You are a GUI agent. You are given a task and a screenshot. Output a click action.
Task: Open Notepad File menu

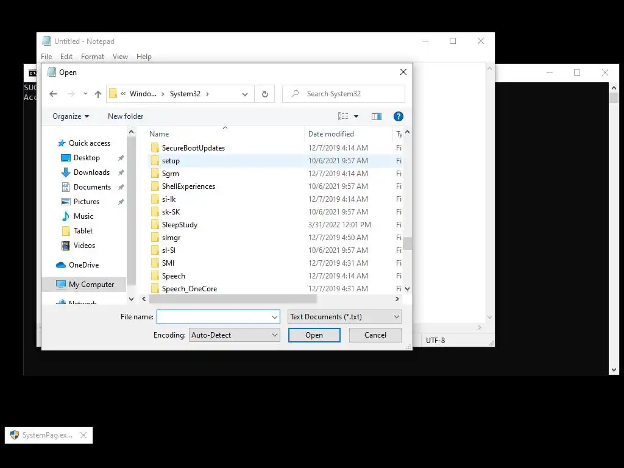(x=46, y=57)
